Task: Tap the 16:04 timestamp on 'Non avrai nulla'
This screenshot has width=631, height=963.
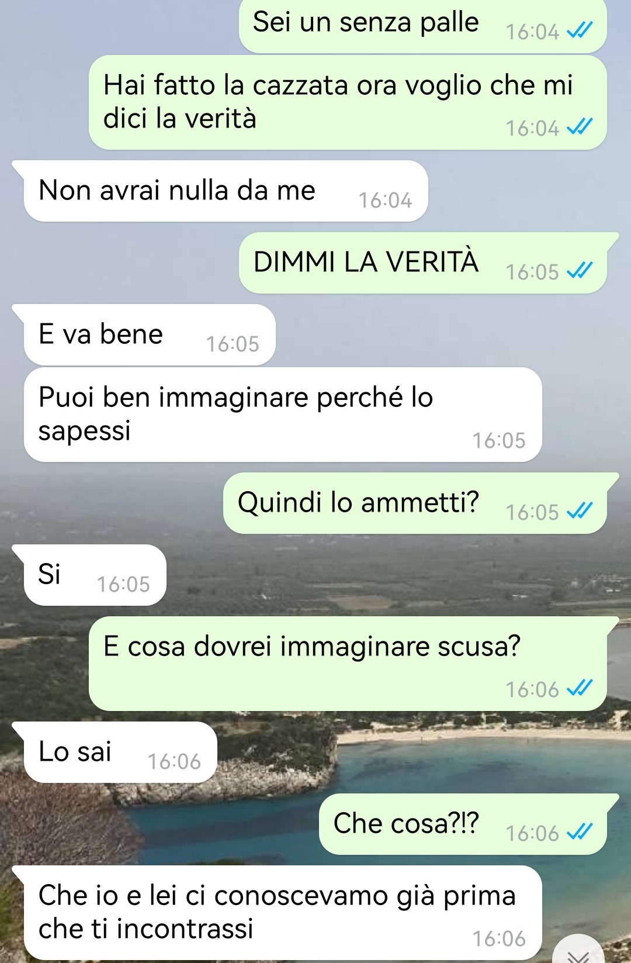Action: [385, 201]
